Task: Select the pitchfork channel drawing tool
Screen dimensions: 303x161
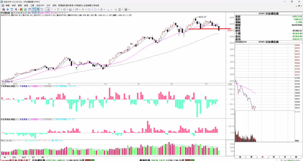Action: coord(77,9)
